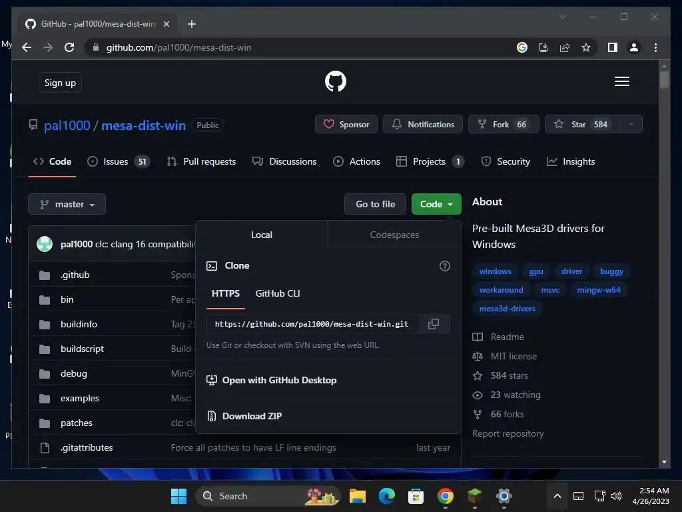Select the Local tab

pyautogui.click(x=261, y=235)
